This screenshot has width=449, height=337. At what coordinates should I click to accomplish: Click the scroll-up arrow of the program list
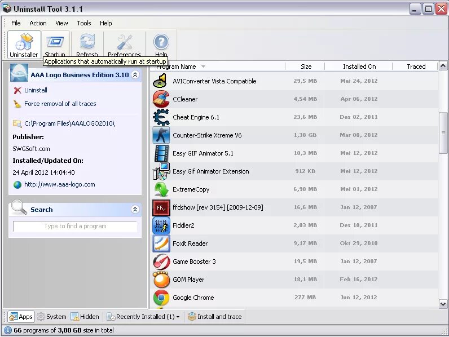[x=443, y=66]
